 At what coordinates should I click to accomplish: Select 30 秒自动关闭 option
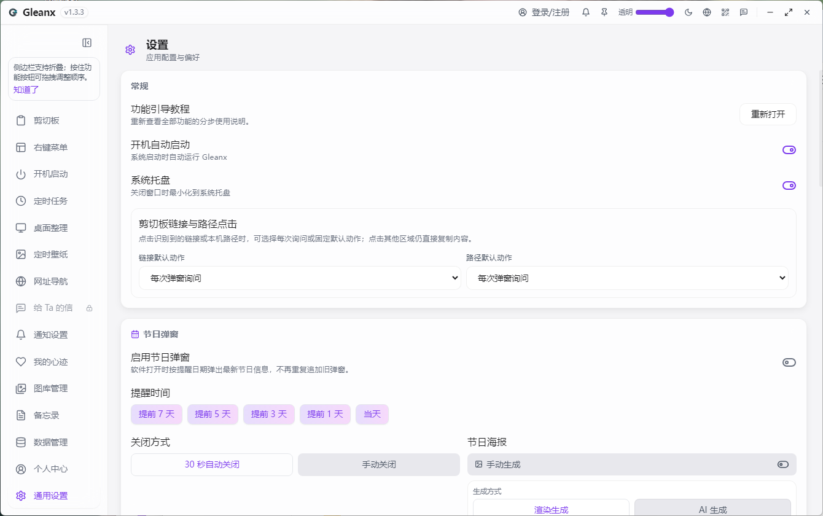[x=212, y=464]
